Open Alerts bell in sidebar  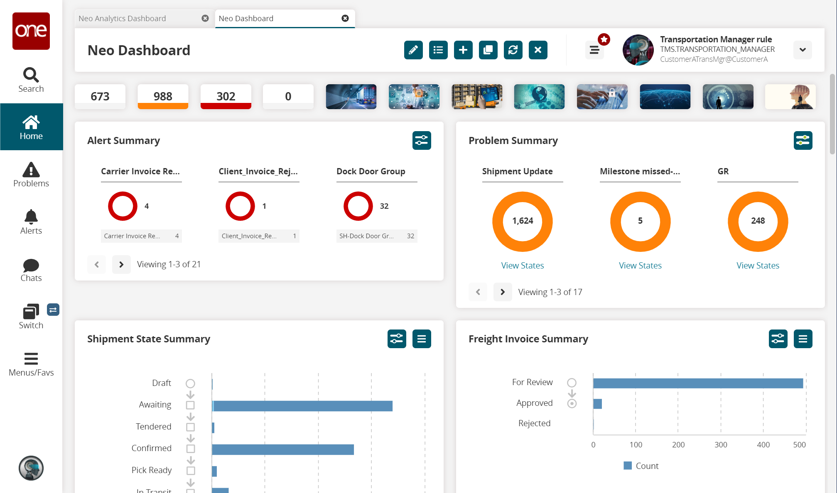point(31,222)
